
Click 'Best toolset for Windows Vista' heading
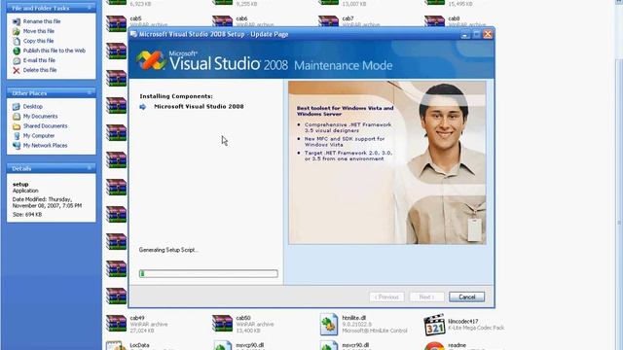tap(345, 111)
